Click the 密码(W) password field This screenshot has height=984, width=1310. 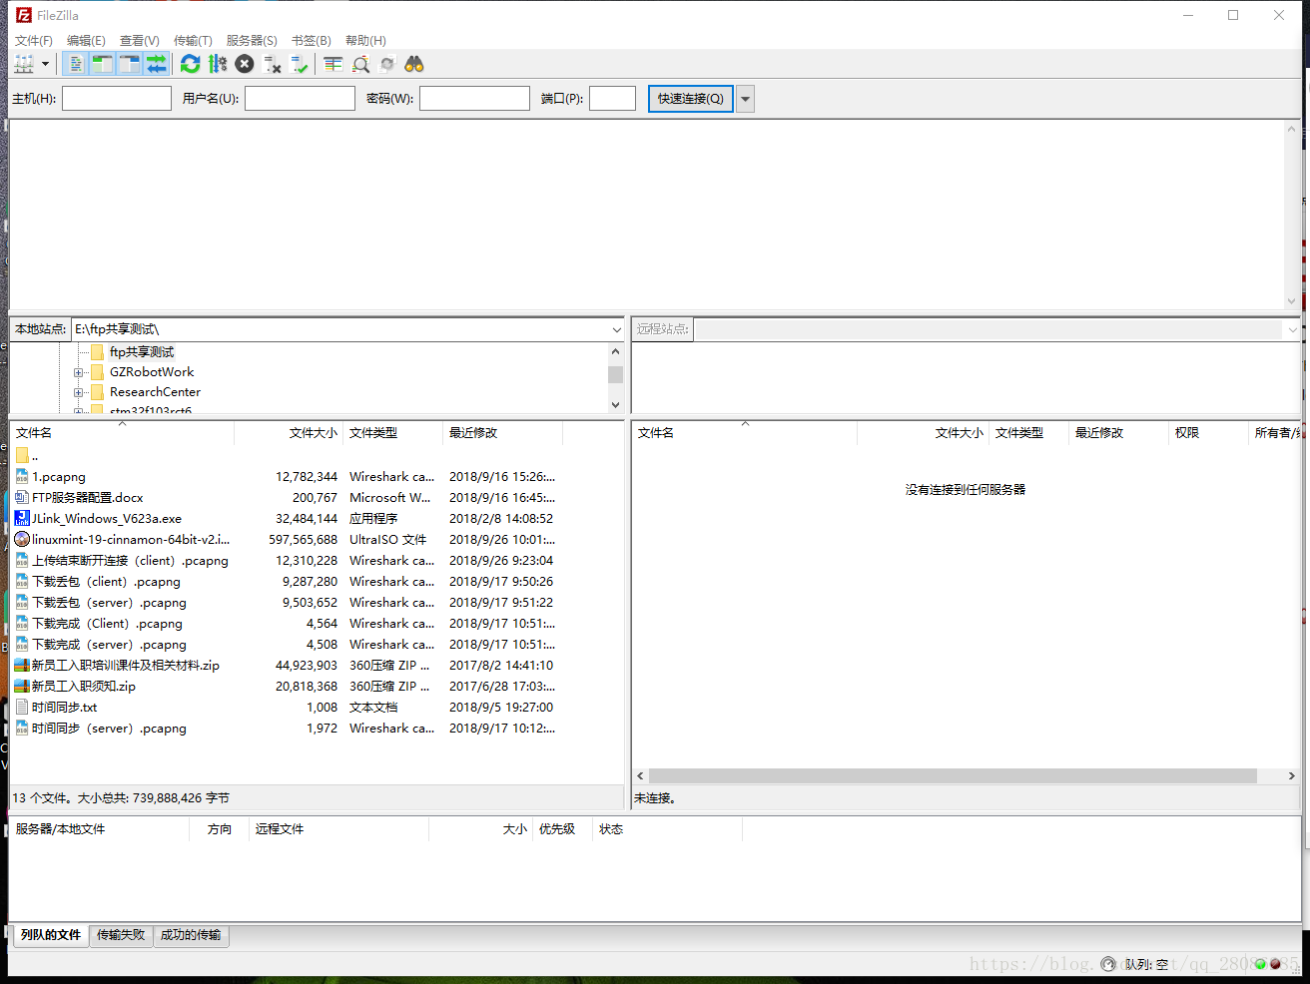(x=474, y=98)
